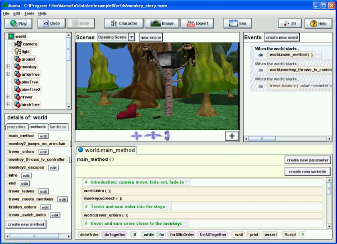337x244 pixels.
Task: Click the Undo toolbar button
Action: (x=51, y=23)
